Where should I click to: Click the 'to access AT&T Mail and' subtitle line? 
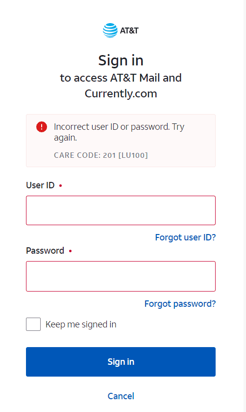[121, 78]
